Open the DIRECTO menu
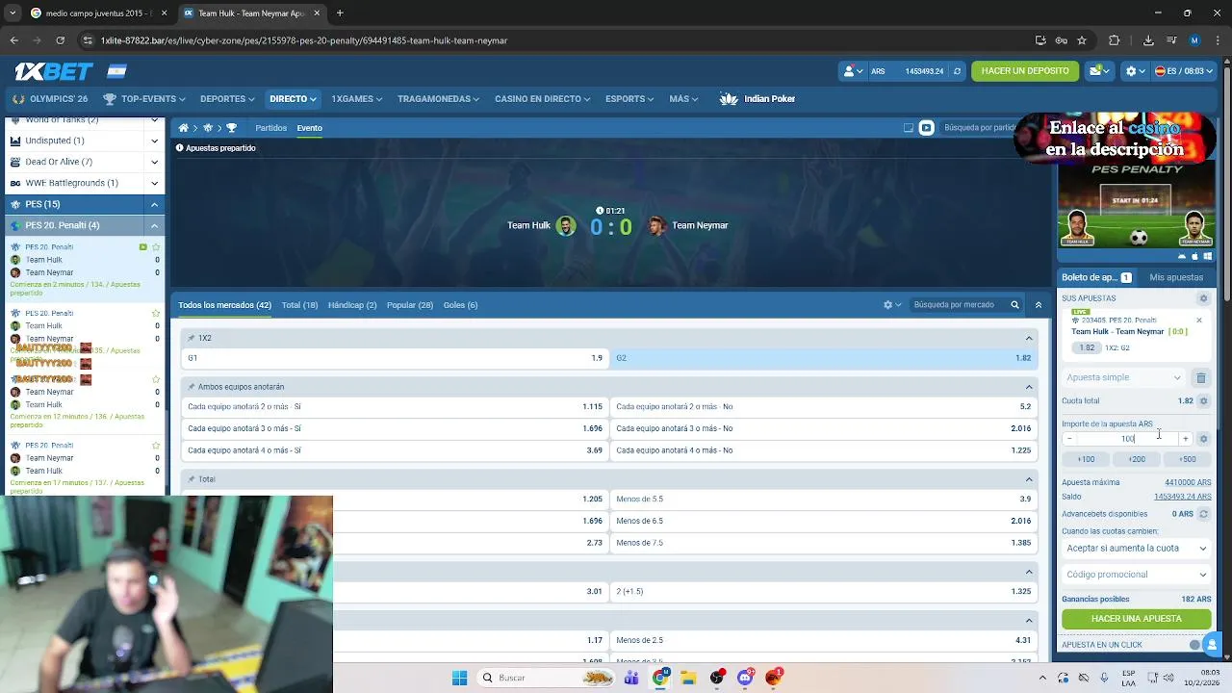This screenshot has width=1232, height=693. (x=293, y=99)
